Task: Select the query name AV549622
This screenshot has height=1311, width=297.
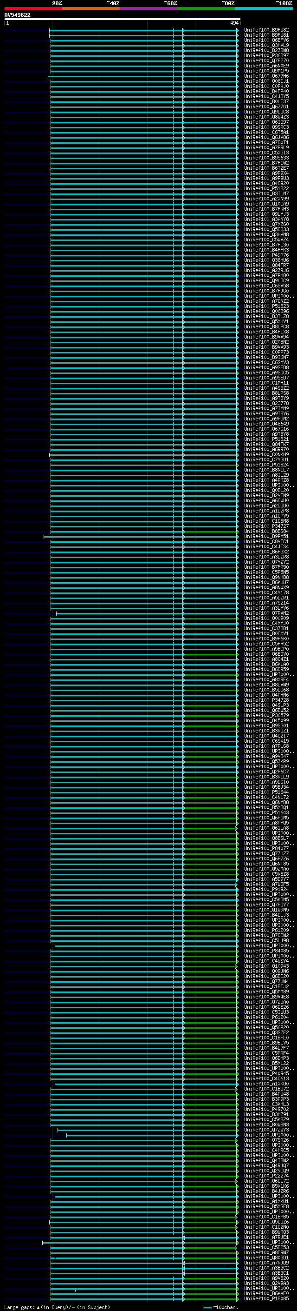Action: point(17,15)
